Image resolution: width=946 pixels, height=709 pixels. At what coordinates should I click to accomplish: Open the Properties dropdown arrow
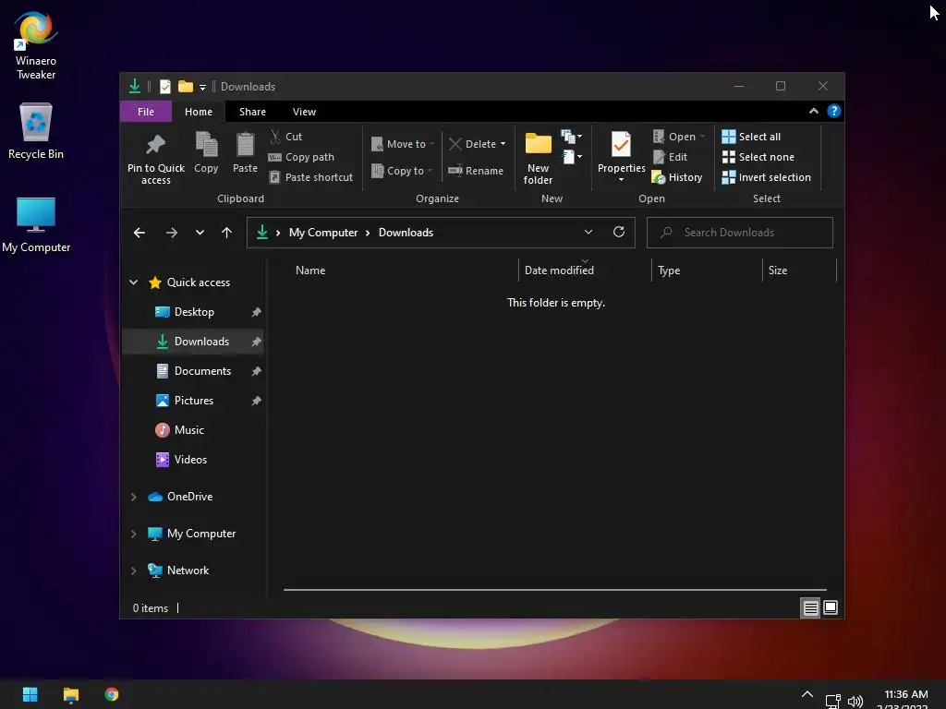(x=621, y=180)
